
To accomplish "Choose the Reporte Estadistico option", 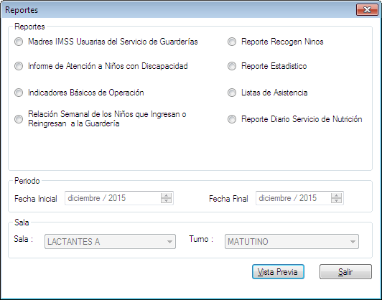I will coord(232,66).
